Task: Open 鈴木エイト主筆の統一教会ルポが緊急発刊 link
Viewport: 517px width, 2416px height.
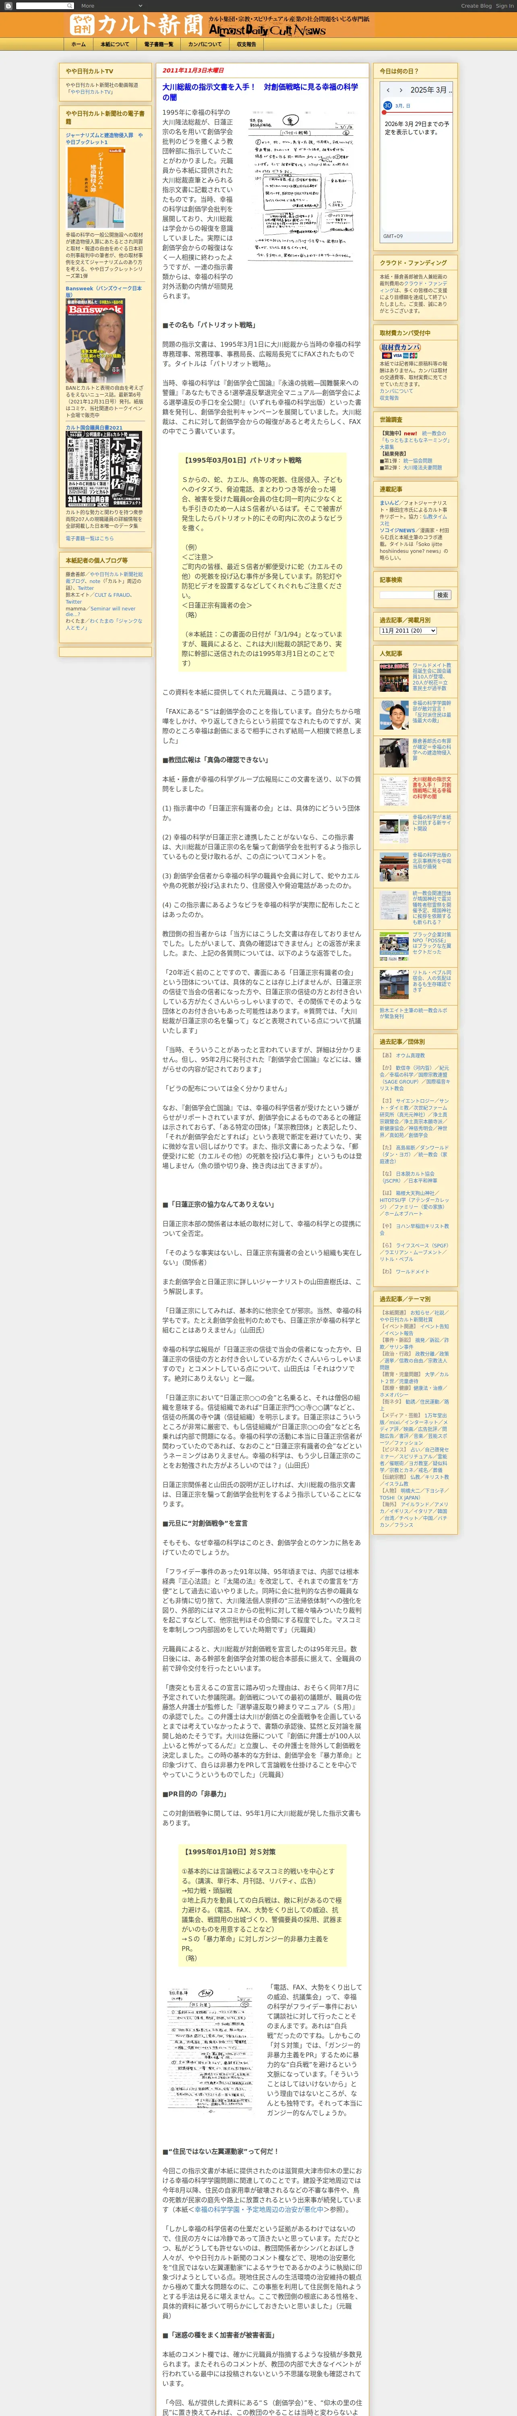Action: (414, 1013)
